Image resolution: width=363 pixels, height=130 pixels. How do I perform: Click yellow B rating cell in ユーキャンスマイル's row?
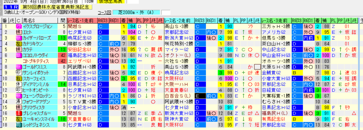point(297,119)
